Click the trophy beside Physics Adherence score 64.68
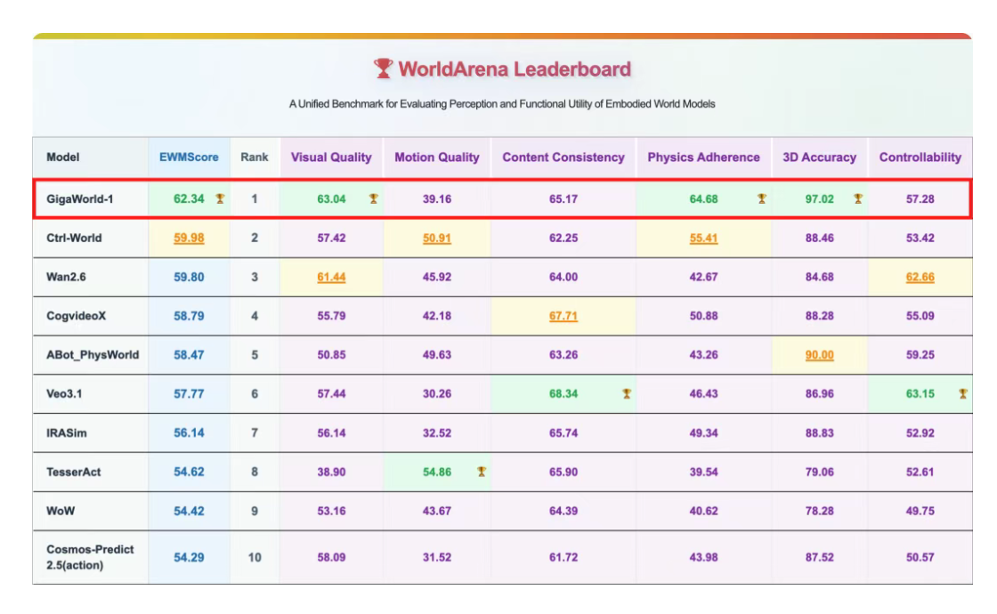 762,198
